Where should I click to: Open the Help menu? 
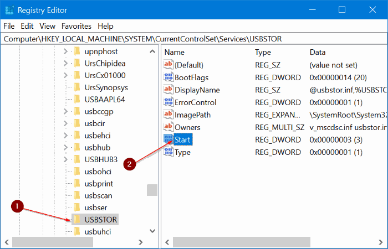[x=105, y=26]
